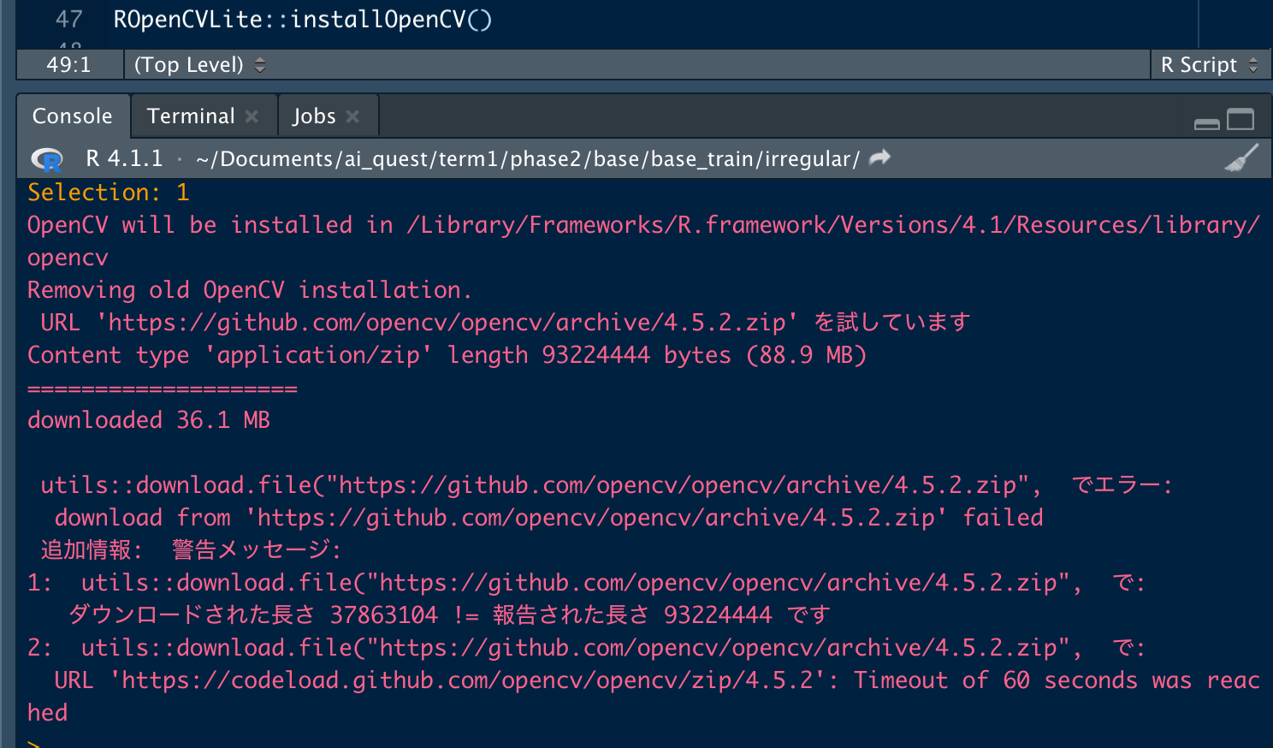Switch to the Terminal tab

pyautogui.click(x=190, y=116)
